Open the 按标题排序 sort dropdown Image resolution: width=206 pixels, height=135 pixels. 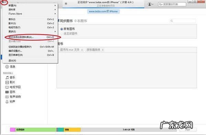click(x=95, y=50)
